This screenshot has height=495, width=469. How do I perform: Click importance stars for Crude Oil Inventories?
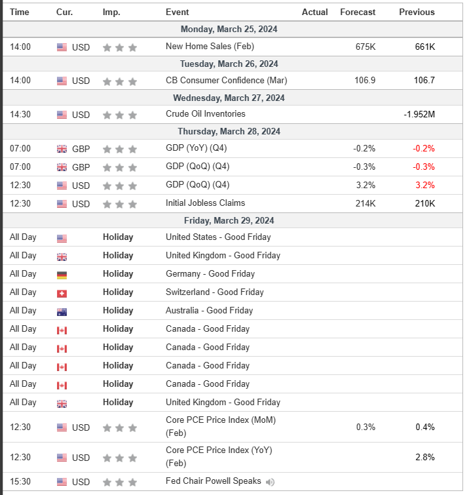(120, 115)
